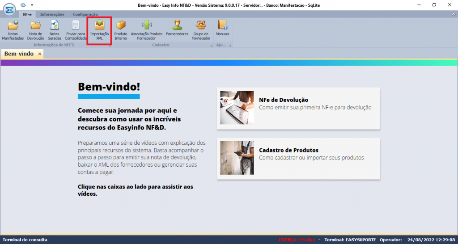The width and height of the screenshot is (458, 244).
Task: Click the Cadastro de Produtos thumbnail image
Action: tap(237, 158)
